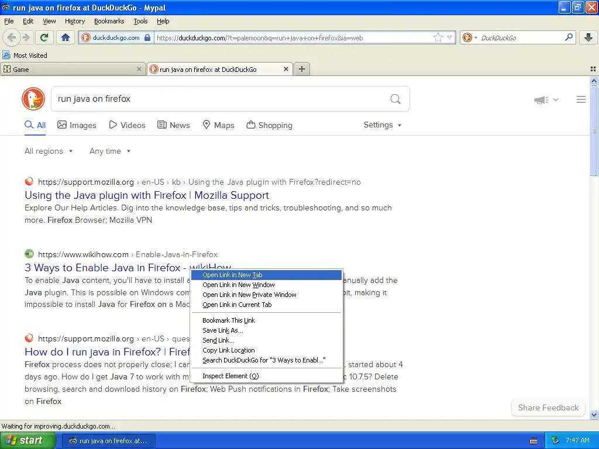Open the DuckDuckGo hamburger menu
Viewport: 599px width, 449px height.
point(581,99)
